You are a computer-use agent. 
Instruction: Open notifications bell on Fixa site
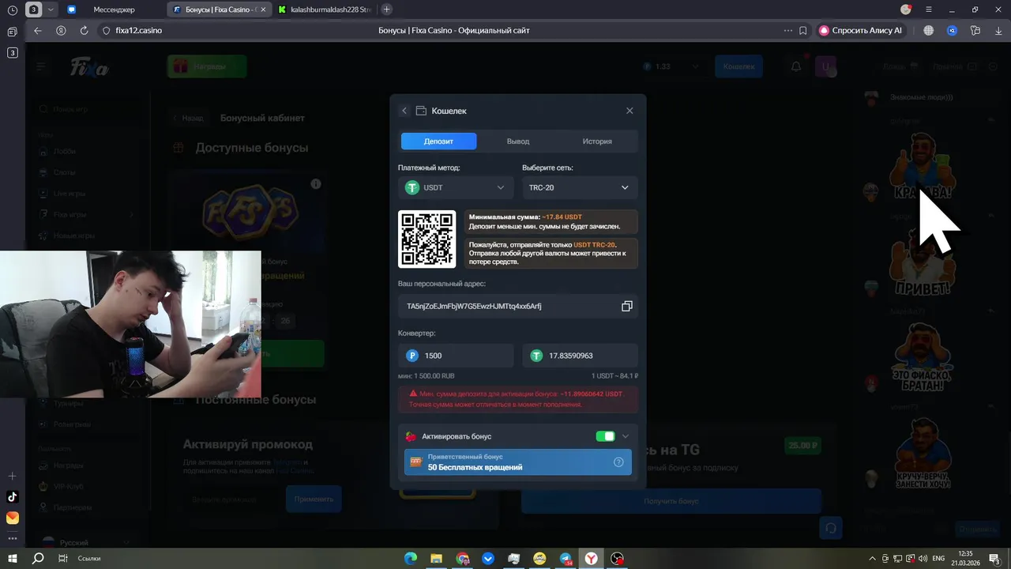pos(796,66)
